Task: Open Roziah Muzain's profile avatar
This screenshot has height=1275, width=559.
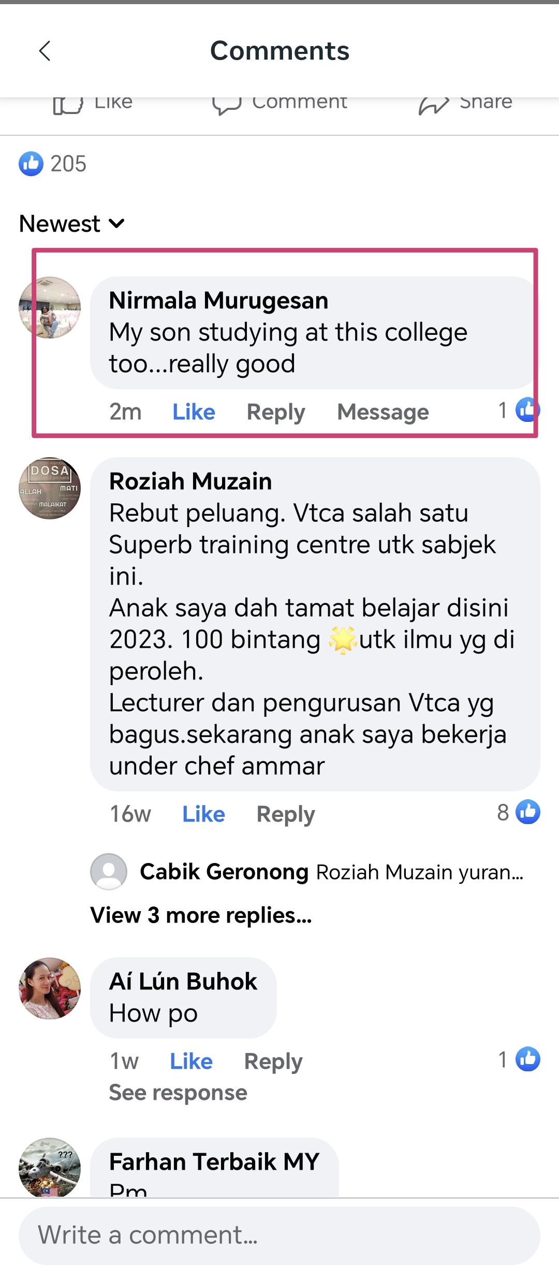Action: click(x=50, y=488)
